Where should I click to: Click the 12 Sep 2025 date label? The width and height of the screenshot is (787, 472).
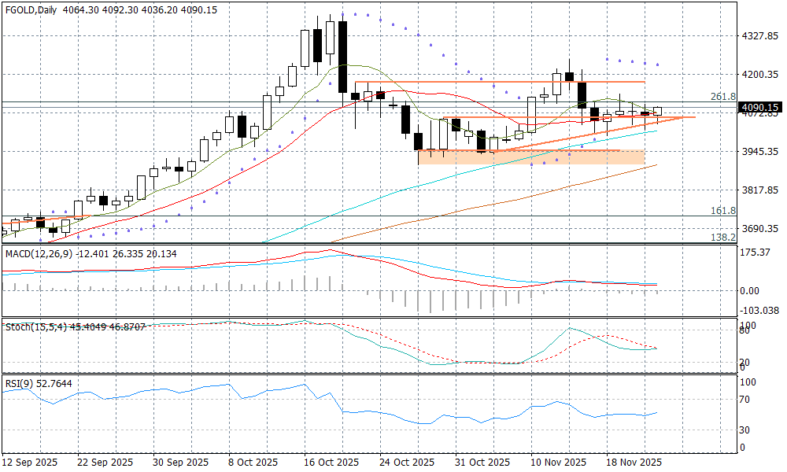pos(29,462)
